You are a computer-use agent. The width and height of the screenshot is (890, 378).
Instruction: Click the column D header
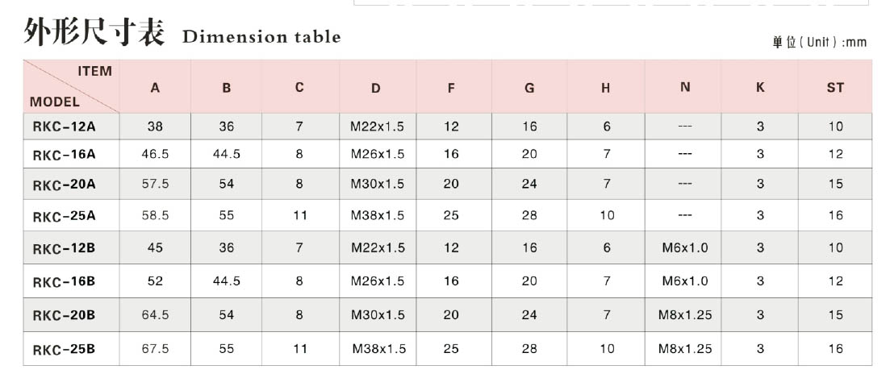point(376,88)
